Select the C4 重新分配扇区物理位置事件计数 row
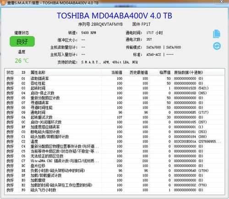Viewport: 229px width, 199px height. click(x=114, y=146)
